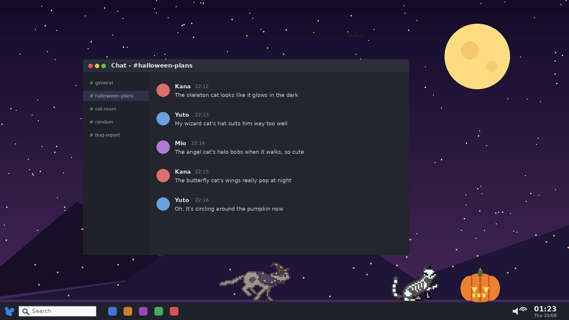Click Mio's purple avatar

(x=163, y=147)
